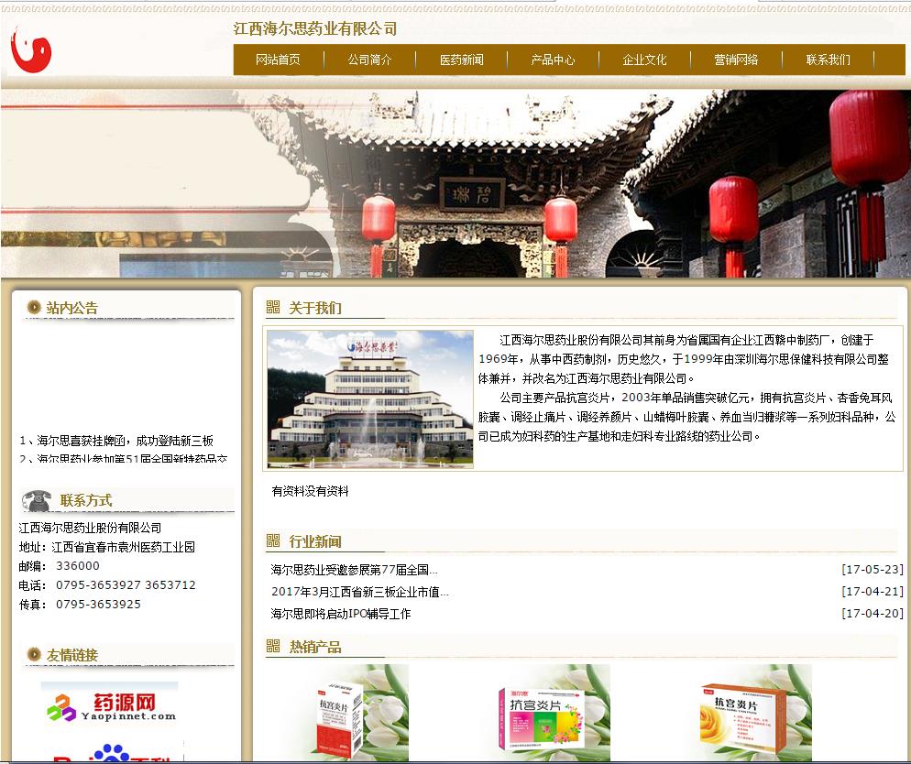Click the temple gate banner image
This screenshot has width=911, height=764.
[x=455, y=183]
